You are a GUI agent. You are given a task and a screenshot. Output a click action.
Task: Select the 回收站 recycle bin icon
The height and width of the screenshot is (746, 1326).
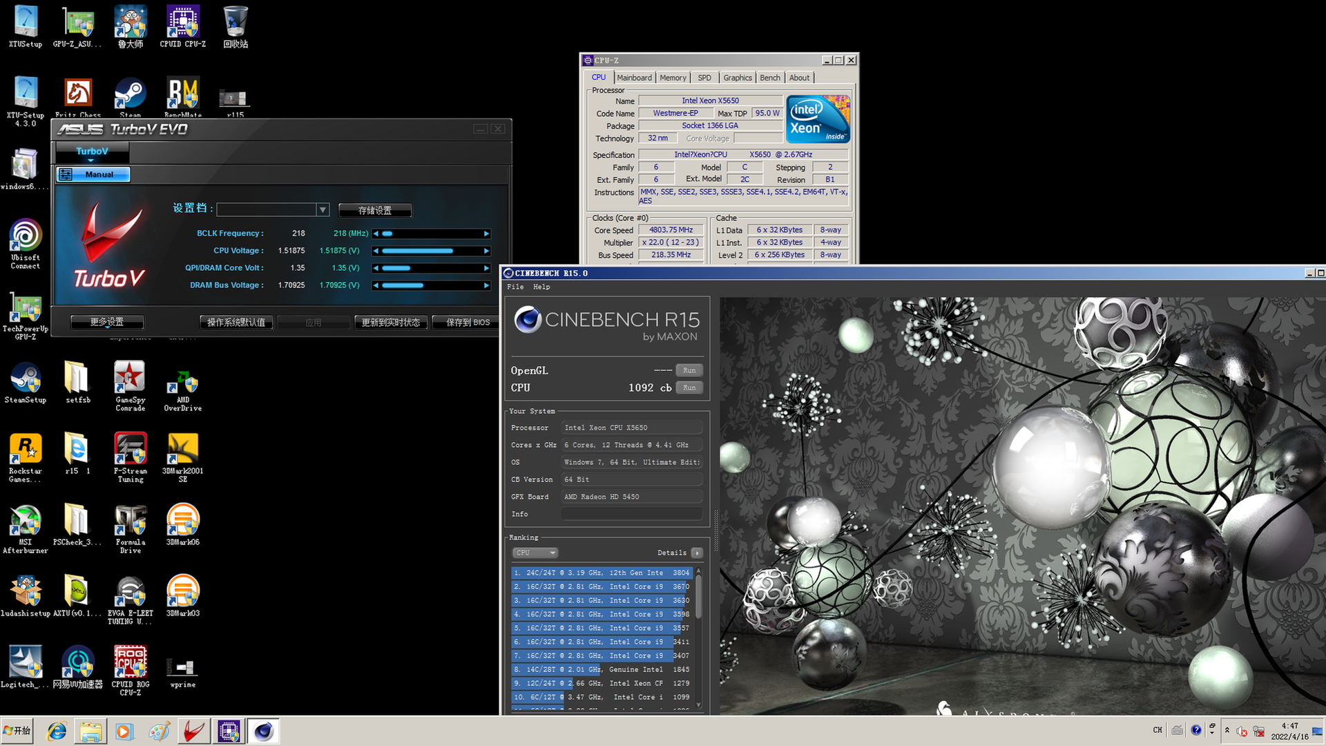[236, 26]
